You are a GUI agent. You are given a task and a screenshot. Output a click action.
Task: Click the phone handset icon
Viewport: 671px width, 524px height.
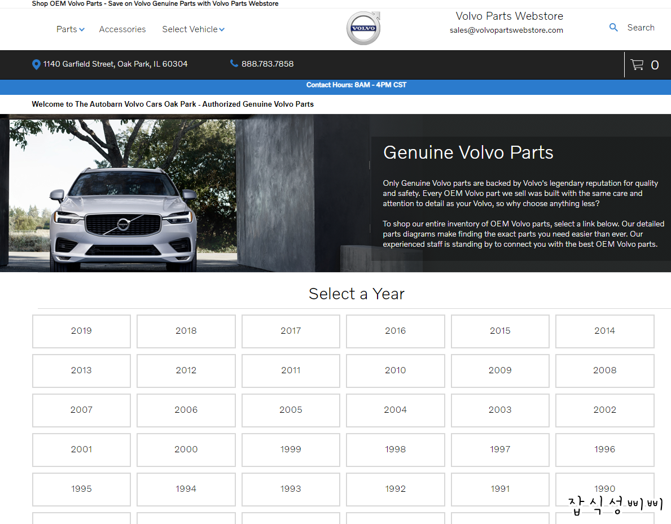pyautogui.click(x=234, y=63)
